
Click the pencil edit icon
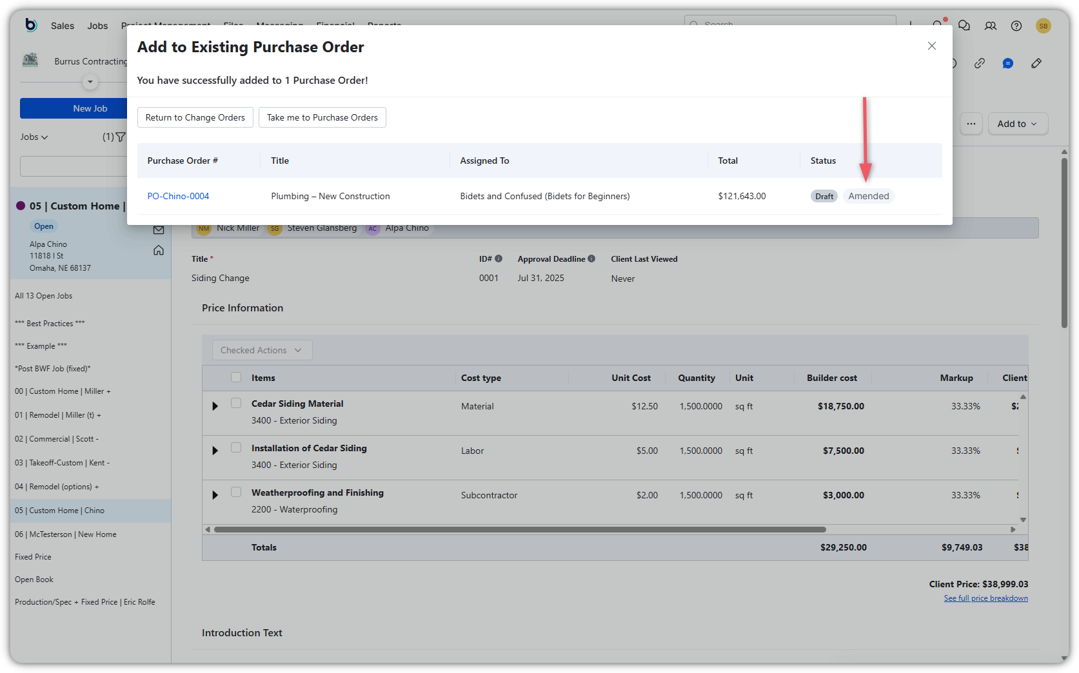tap(1036, 63)
